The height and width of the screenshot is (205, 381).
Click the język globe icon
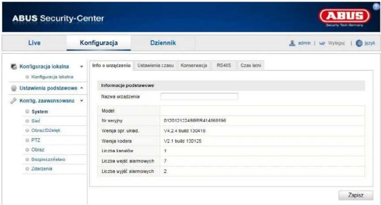359,43
